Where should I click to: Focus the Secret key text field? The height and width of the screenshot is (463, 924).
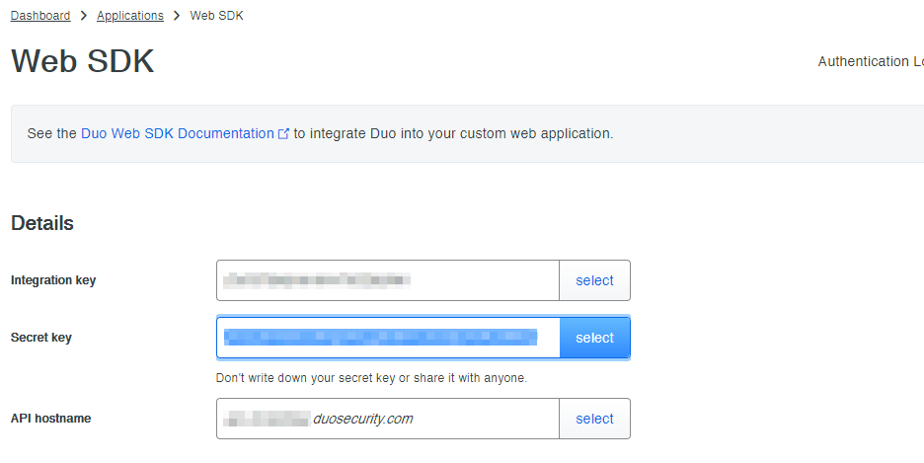(387, 338)
